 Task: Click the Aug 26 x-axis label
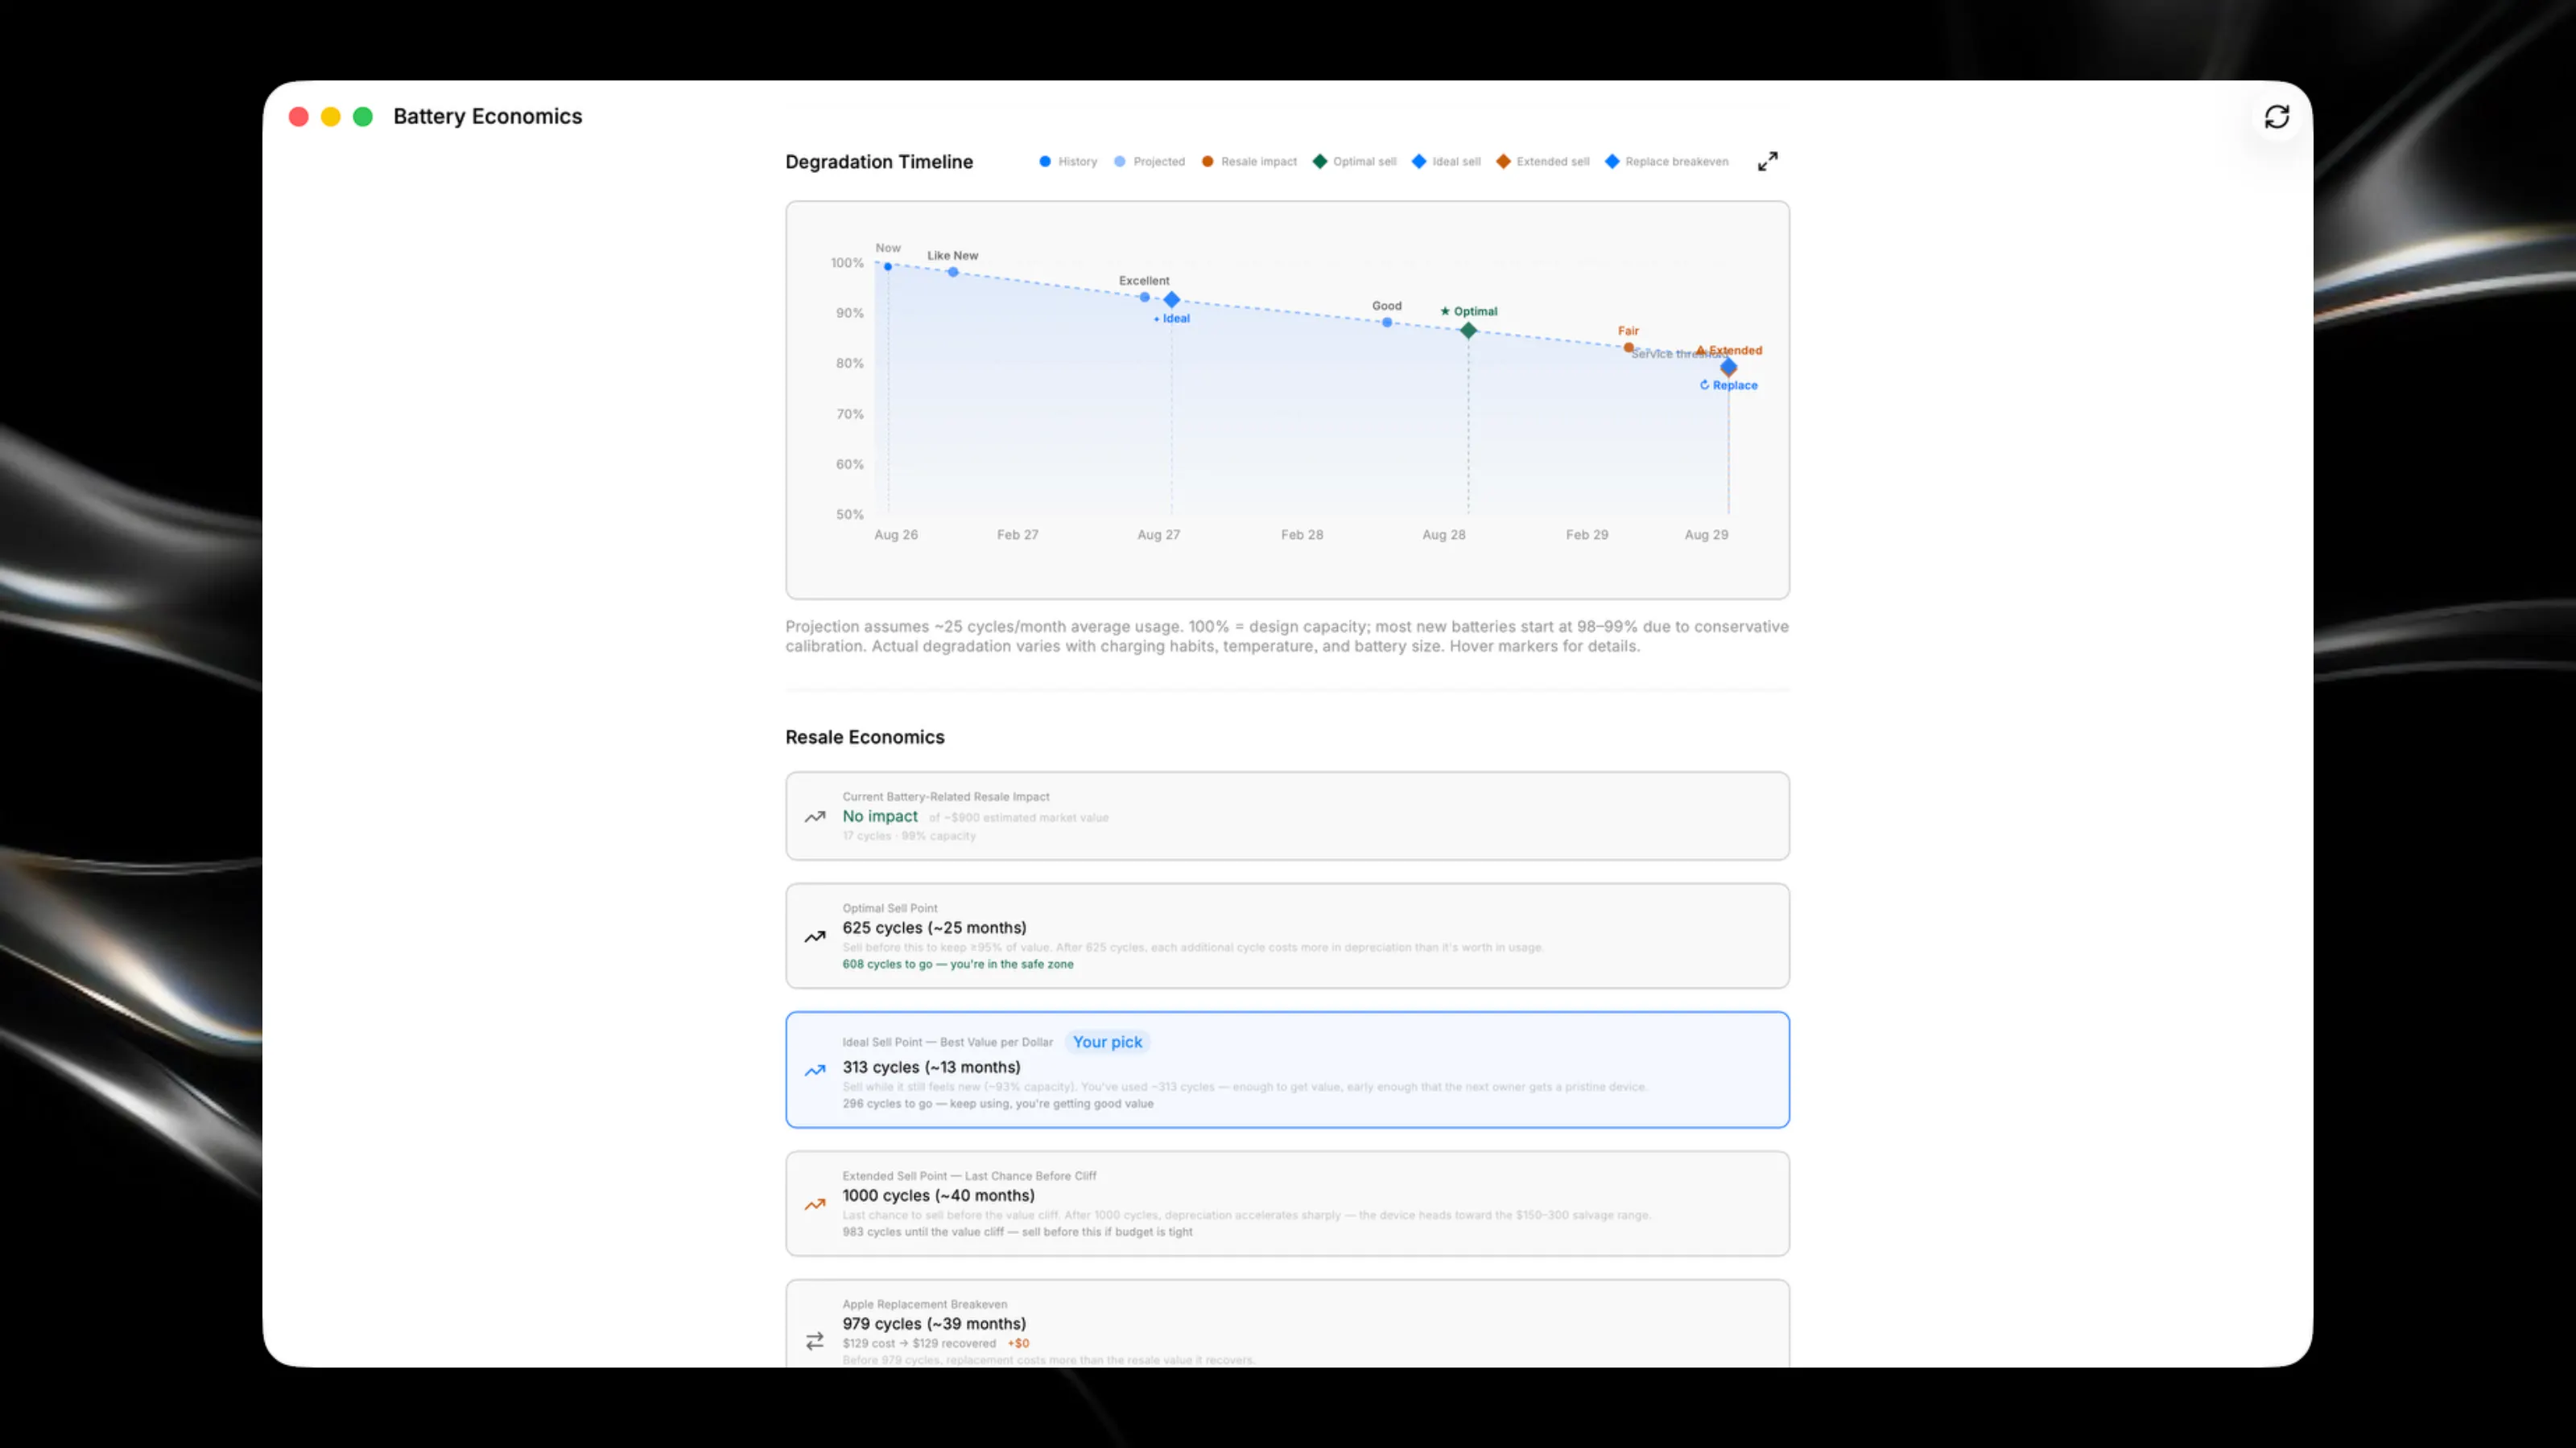click(896, 535)
